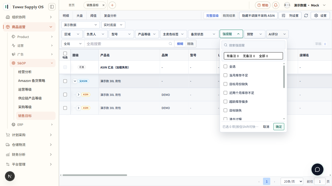Check the 目标缺失 option
The width and height of the screenshot is (332, 186).
(x=225, y=110)
